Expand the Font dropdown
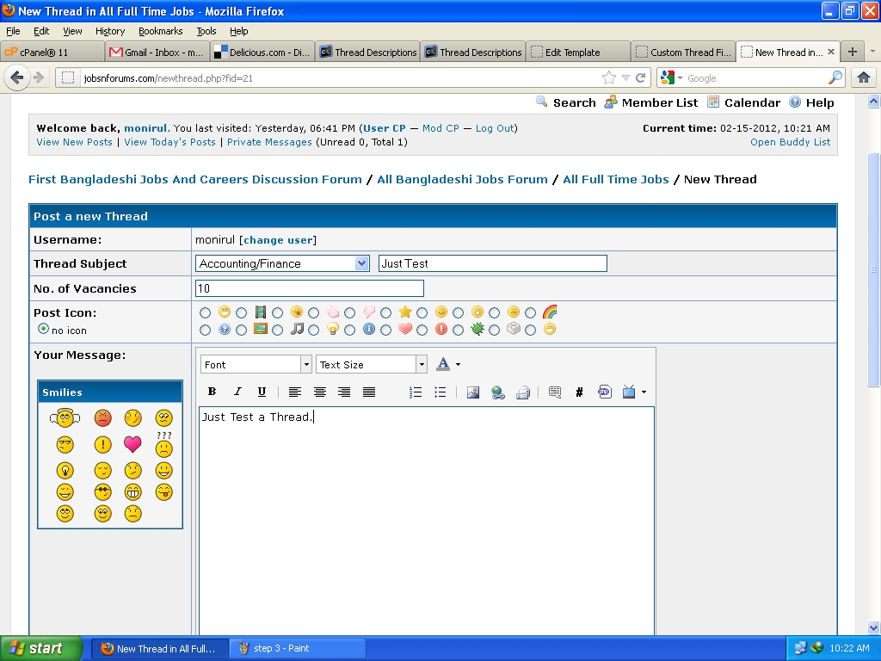881x661 pixels. 305,364
